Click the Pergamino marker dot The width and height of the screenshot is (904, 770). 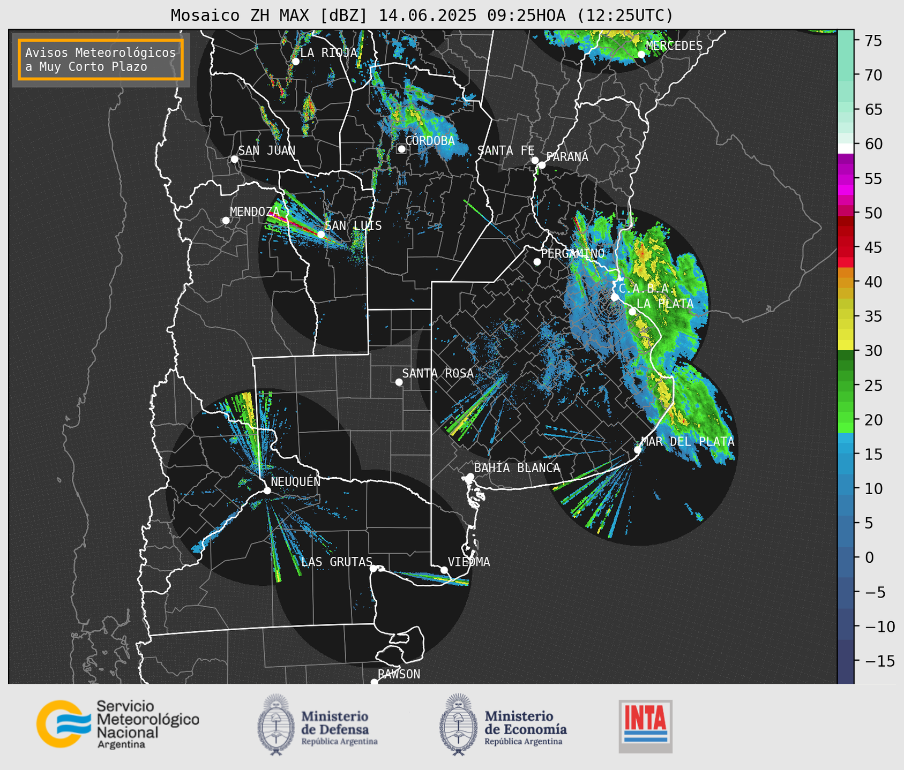tap(537, 262)
